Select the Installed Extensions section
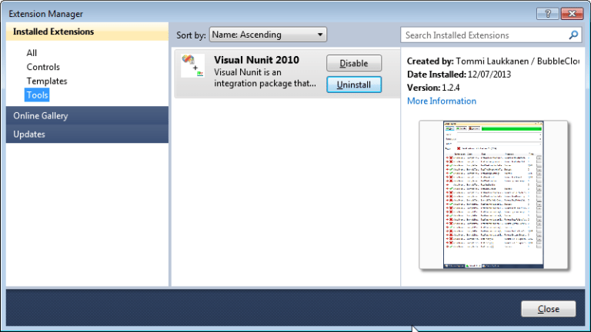 click(x=88, y=32)
